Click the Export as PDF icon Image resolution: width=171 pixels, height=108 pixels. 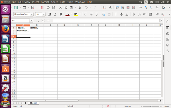coord(42,7)
